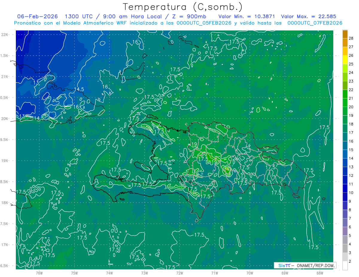Click the purple swatch between 6 and 7
Screen dimensions: 359x277
(x=345, y=223)
